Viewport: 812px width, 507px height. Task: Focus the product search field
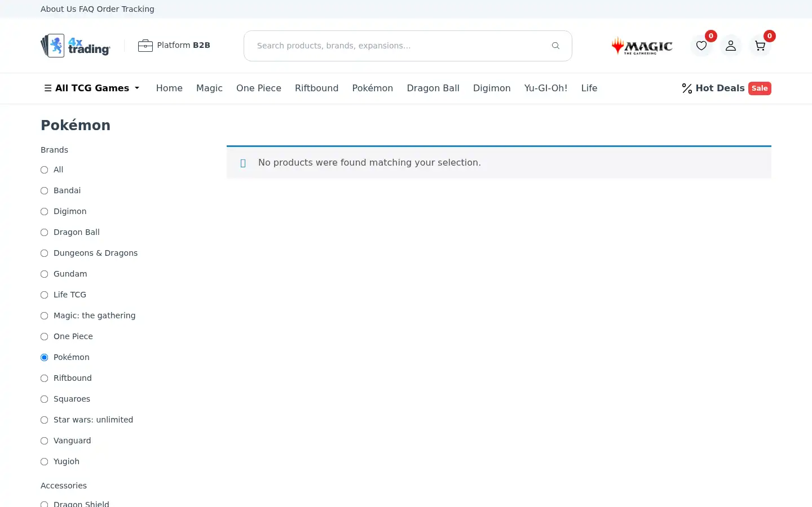(408, 46)
